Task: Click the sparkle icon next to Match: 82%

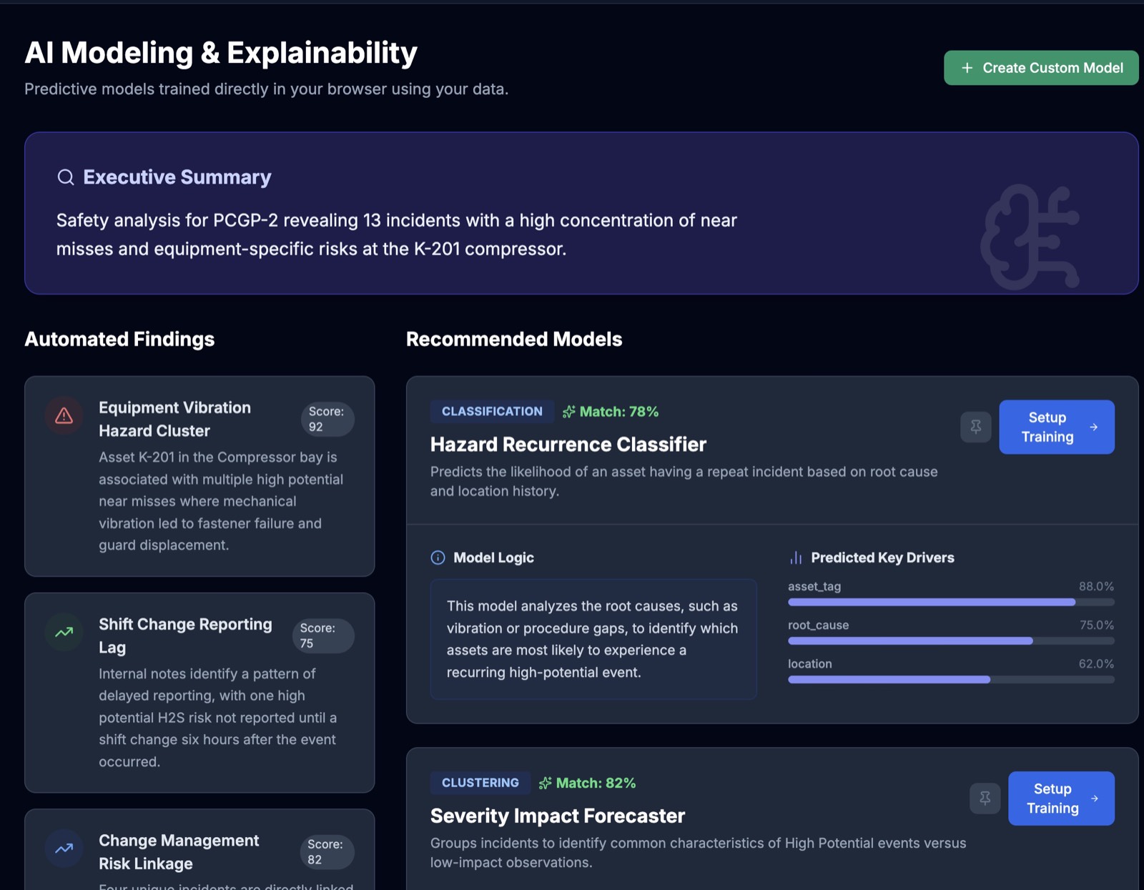Action: point(546,783)
